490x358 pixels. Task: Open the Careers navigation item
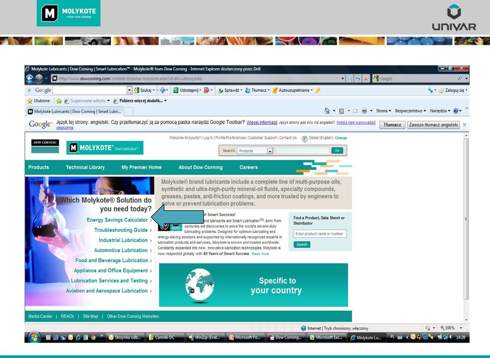pyautogui.click(x=249, y=167)
